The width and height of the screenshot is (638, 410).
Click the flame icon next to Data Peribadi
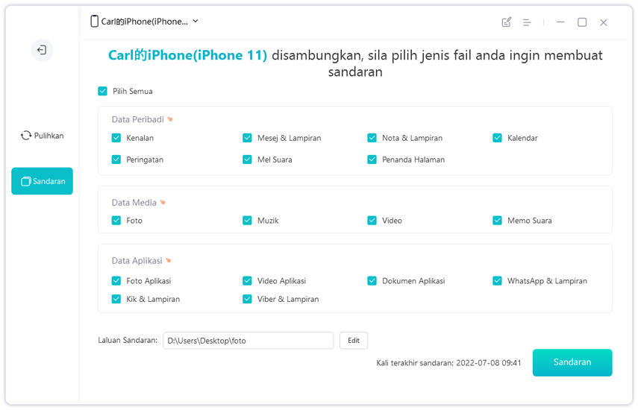coord(170,119)
